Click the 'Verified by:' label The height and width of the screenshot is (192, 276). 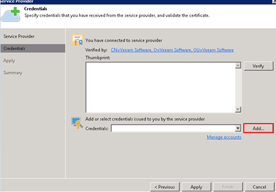(x=96, y=50)
